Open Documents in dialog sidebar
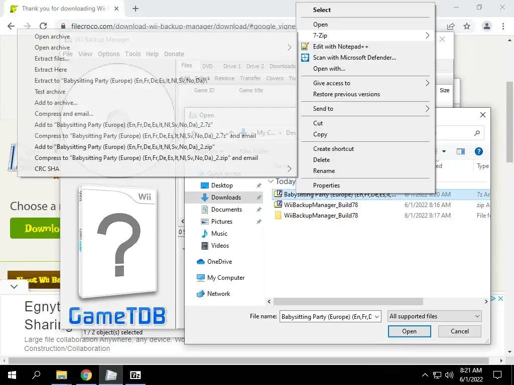514x385 pixels. (226, 210)
